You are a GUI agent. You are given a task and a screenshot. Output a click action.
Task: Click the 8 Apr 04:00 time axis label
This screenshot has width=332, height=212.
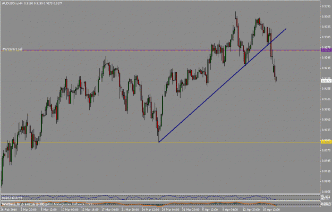tap(231, 210)
